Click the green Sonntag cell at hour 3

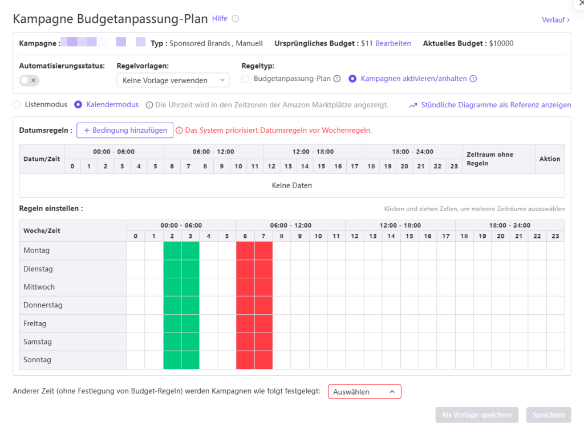190,360
